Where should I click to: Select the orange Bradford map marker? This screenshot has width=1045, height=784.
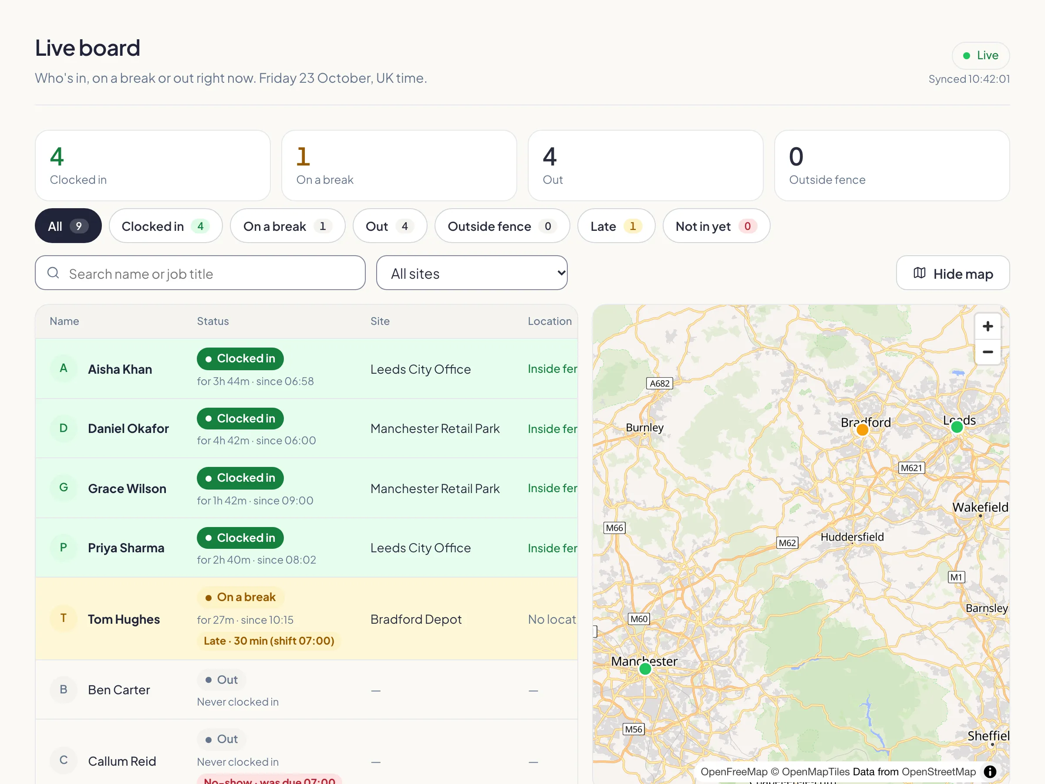(862, 429)
